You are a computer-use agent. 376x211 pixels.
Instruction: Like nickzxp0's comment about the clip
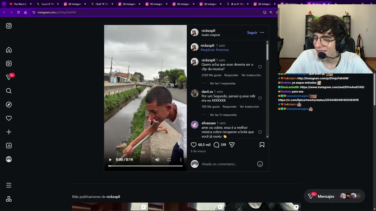(x=260, y=67)
